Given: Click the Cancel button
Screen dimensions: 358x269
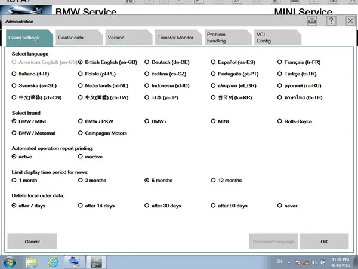Looking at the screenshot, I should tap(32, 242).
